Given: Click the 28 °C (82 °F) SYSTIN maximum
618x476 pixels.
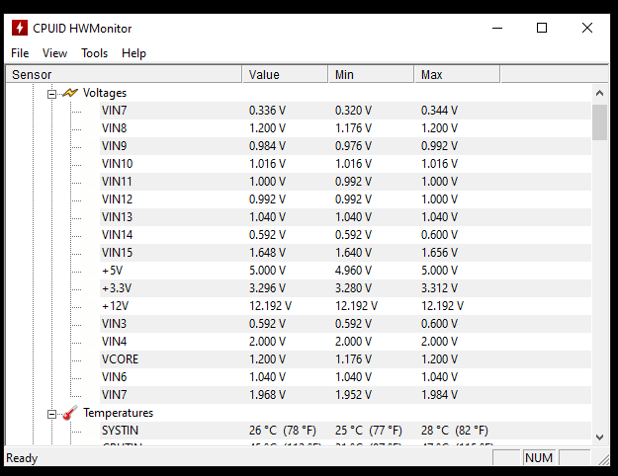Looking at the screenshot, I should [x=455, y=431].
